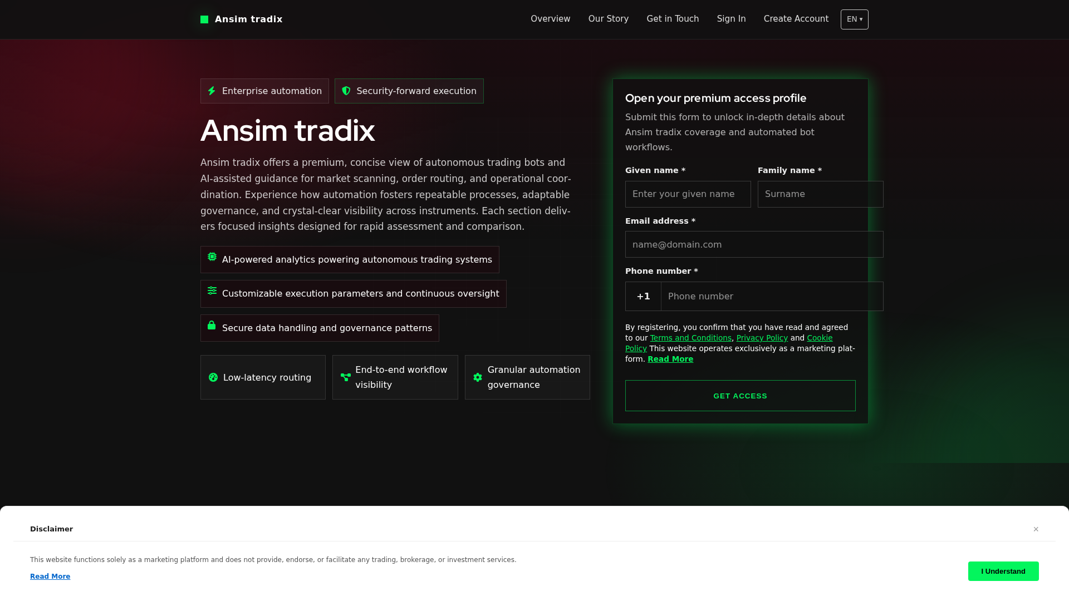Open the +1 country code selector
The image size is (1069, 601).
click(643, 296)
